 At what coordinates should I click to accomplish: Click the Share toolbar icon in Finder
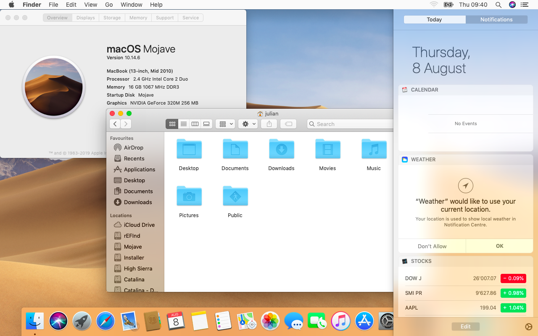[x=269, y=124]
